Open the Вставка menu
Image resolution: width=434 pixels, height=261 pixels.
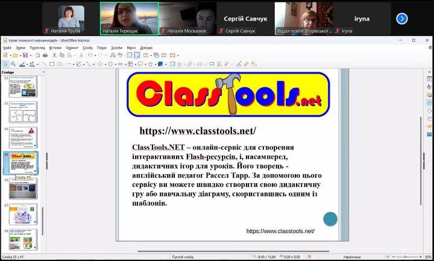(x=55, y=48)
